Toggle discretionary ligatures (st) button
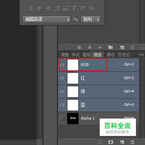Image resolution: width=145 pixels, height=145 pixels. pyautogui.click(x=48, y=8)
